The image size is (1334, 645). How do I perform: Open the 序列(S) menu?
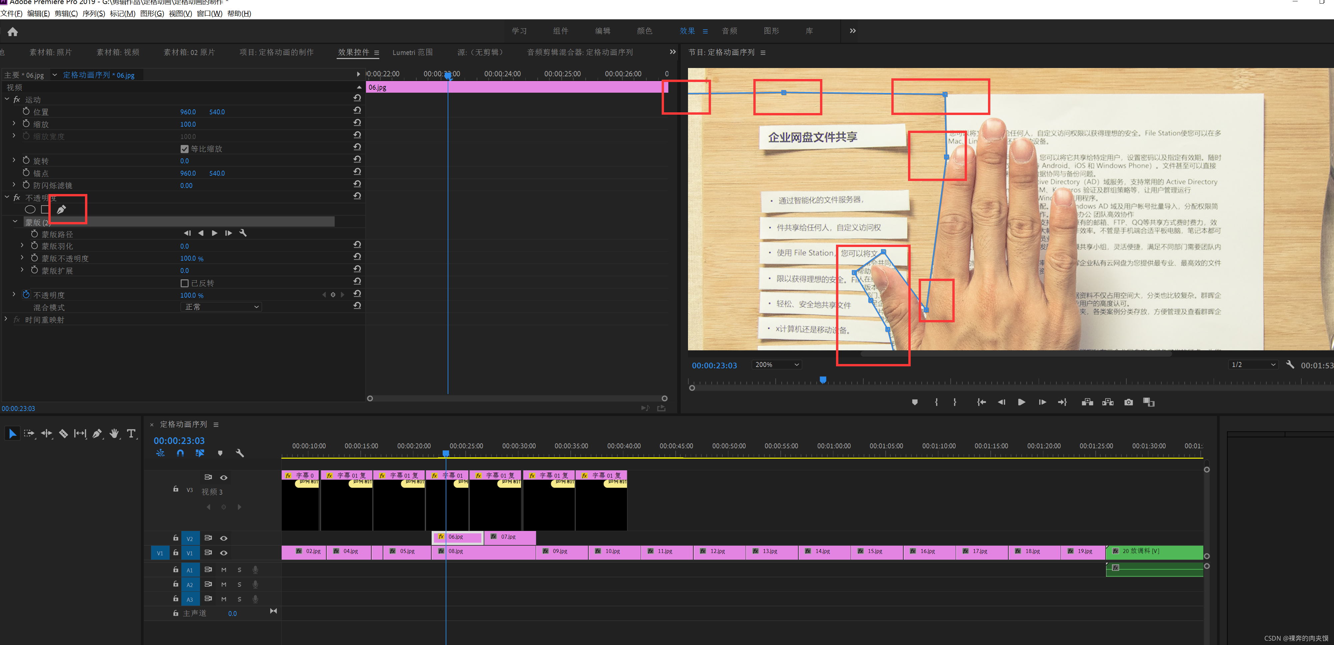[93, 13]
